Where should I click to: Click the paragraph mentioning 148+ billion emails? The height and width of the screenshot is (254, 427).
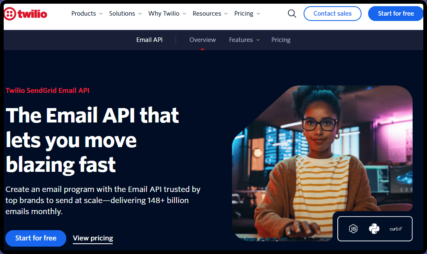pyautogui.click(x=103, y=201)
